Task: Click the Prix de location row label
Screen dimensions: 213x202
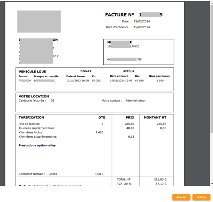Action: point(29,124)
